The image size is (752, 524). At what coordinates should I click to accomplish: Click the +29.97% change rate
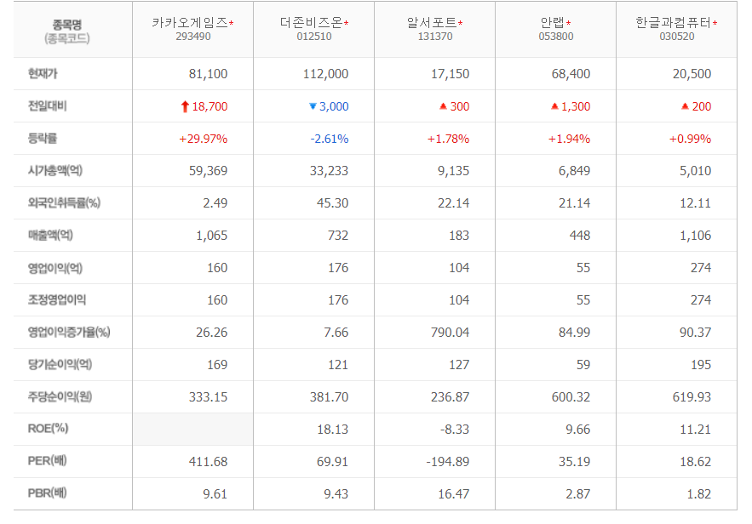pyautogui.click(x=204, y=139)
